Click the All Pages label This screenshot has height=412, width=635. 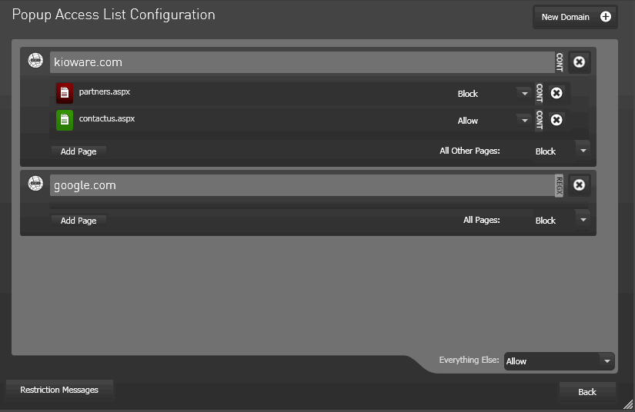pyautogui.click(x=482, y=220)
